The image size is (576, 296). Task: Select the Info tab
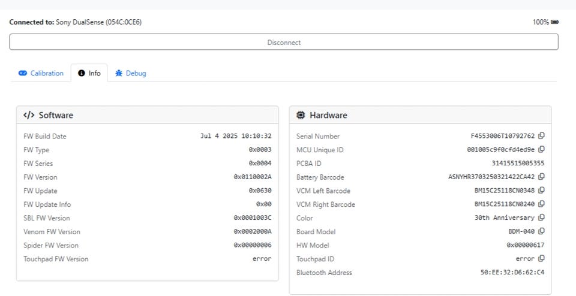[89, 73]
